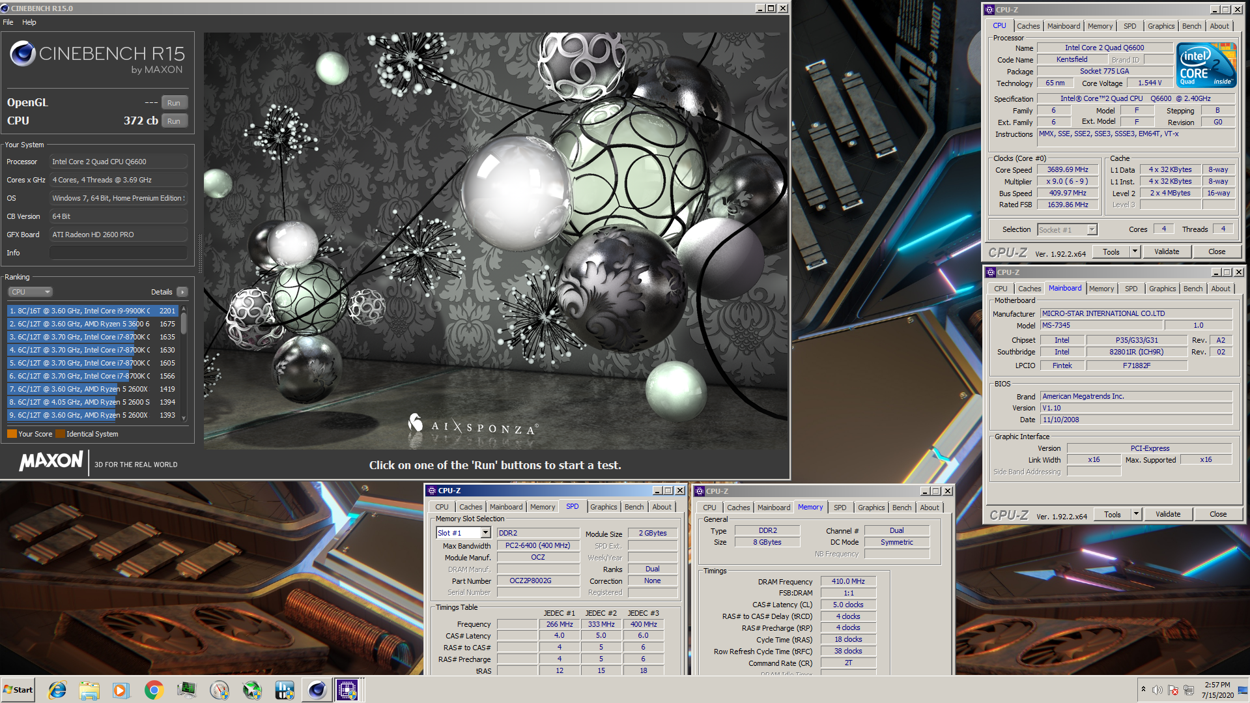Click the Intel Core 2 Quad logo
Viewport: 1250px width, 703px height.
[1206, 65]
